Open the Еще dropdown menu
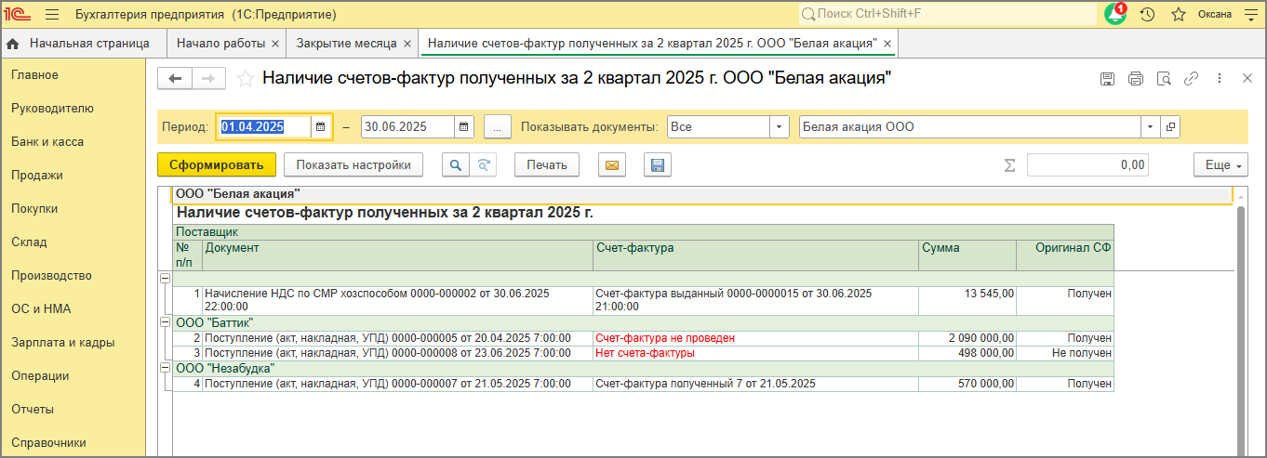The image size is (1267, 458). 1221,165
